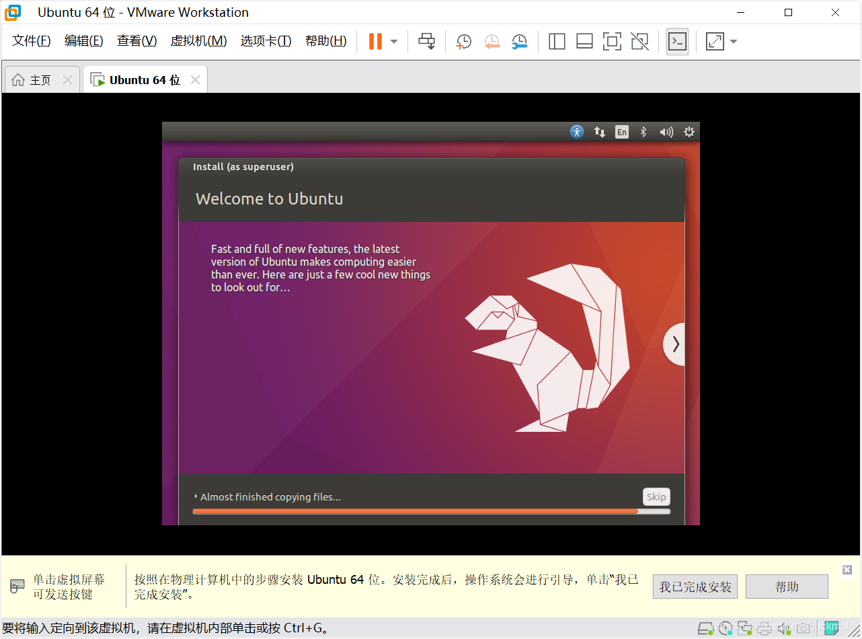Send Ctrl+Alt+Del to the virtual machine
The height and width of the screenshot is (639, 862).
click(426, 41)
